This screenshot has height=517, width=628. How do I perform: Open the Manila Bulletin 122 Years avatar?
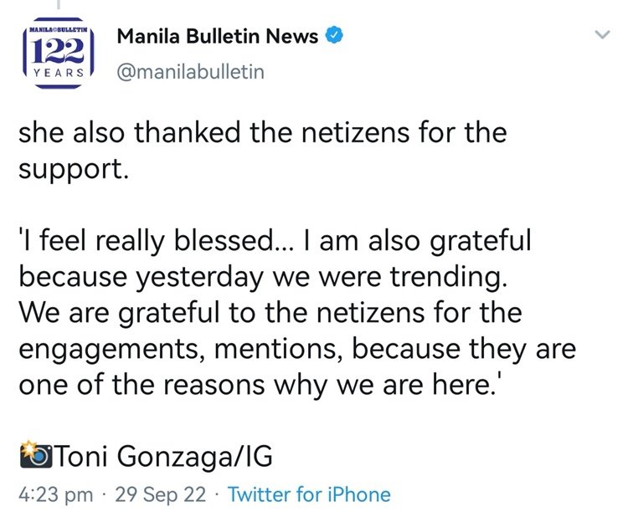[x=59, y=53]
